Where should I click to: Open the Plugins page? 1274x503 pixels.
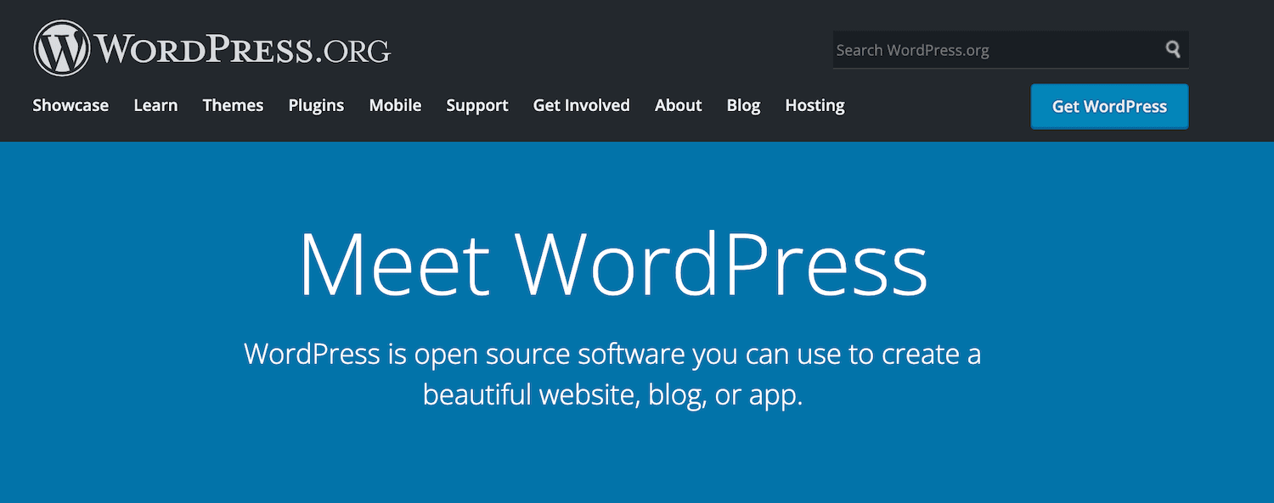tap(315, 105)
